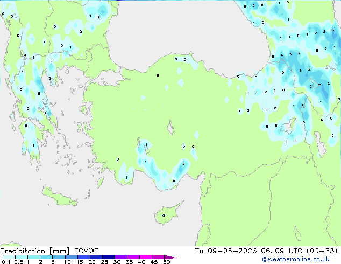Click the '06..09 UTC' time range
The width and height of the screenshot is (341, 264).
point(282,251)
